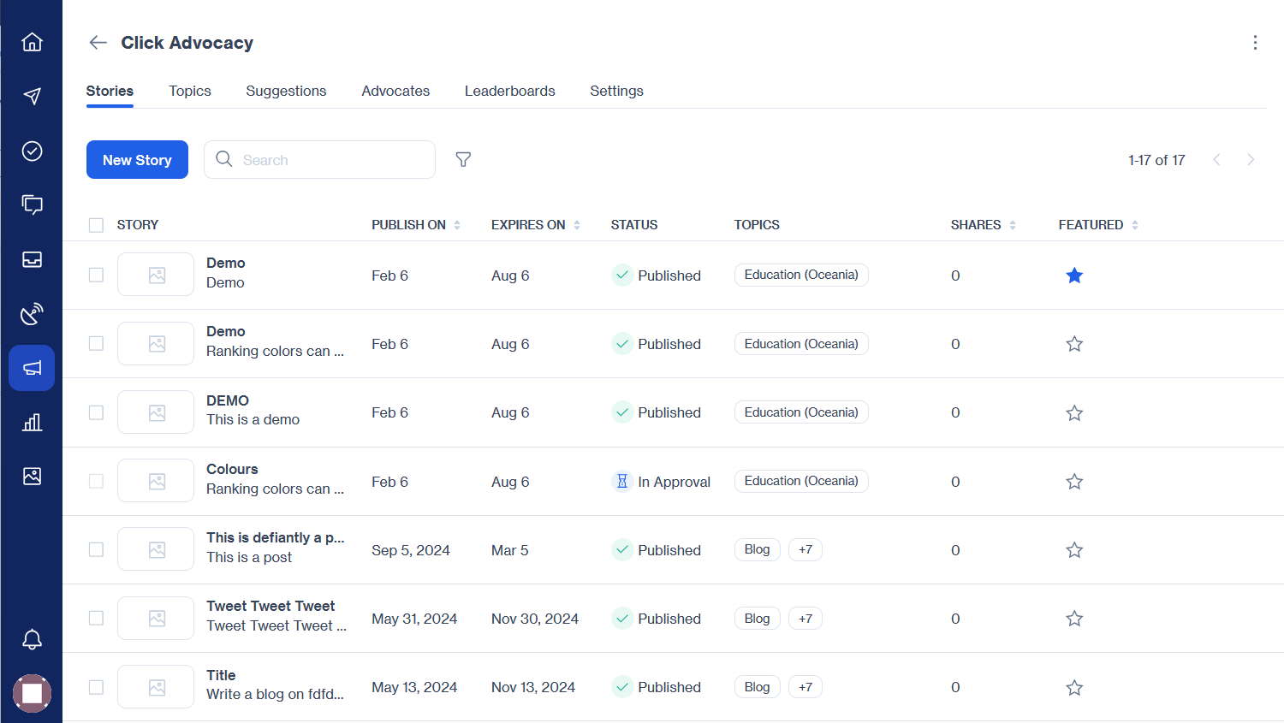Open the checkmark circle tasks icon
Image resolution: width=1284 pixels, height=723 pixels.
coord(32,151)
